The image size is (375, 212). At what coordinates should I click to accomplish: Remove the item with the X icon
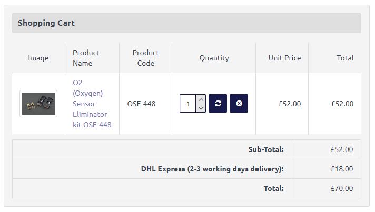[239, 104]
